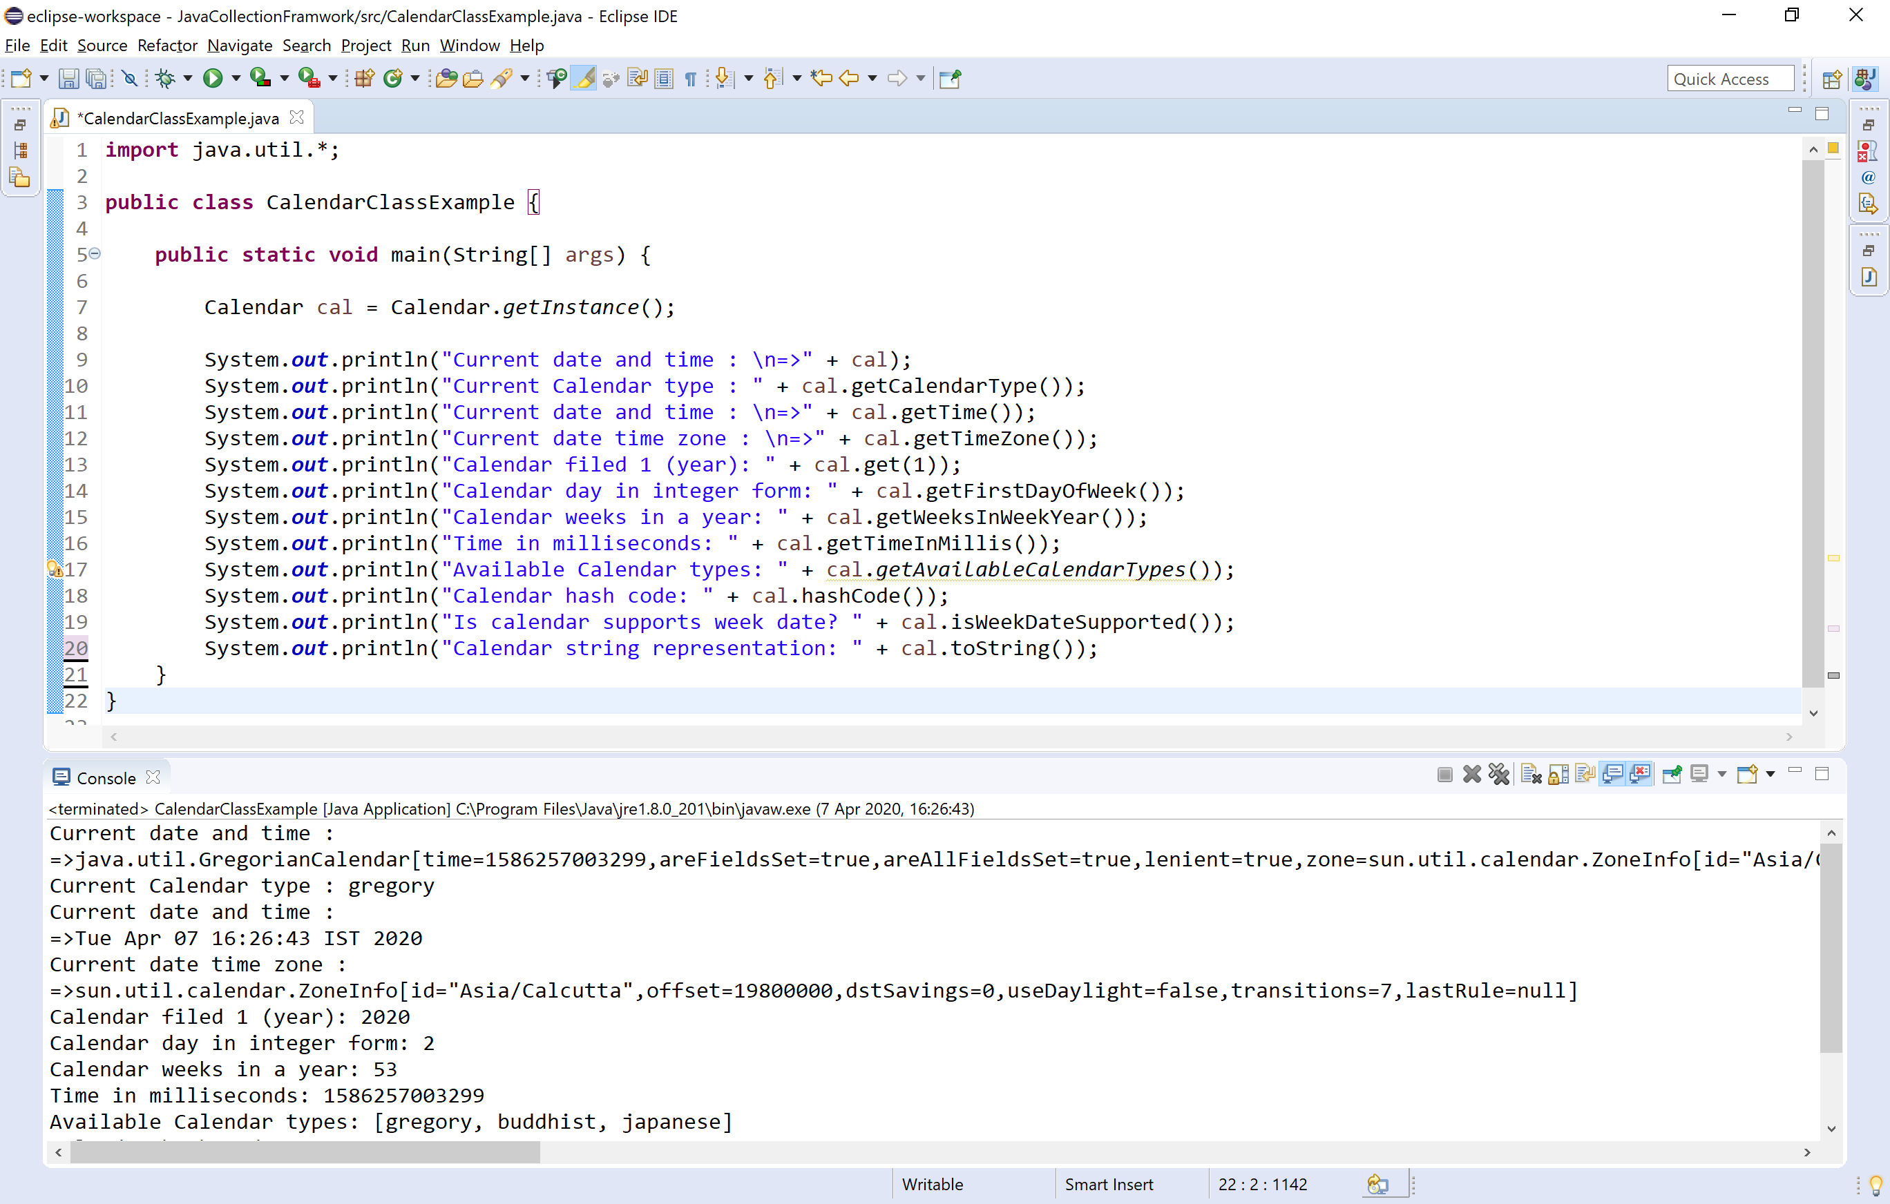Image resolution: width=1890 pixels, height=1204 pixels.
Task: Open the Run configurations dropdown arrow
Action: (x=236, y=79)
